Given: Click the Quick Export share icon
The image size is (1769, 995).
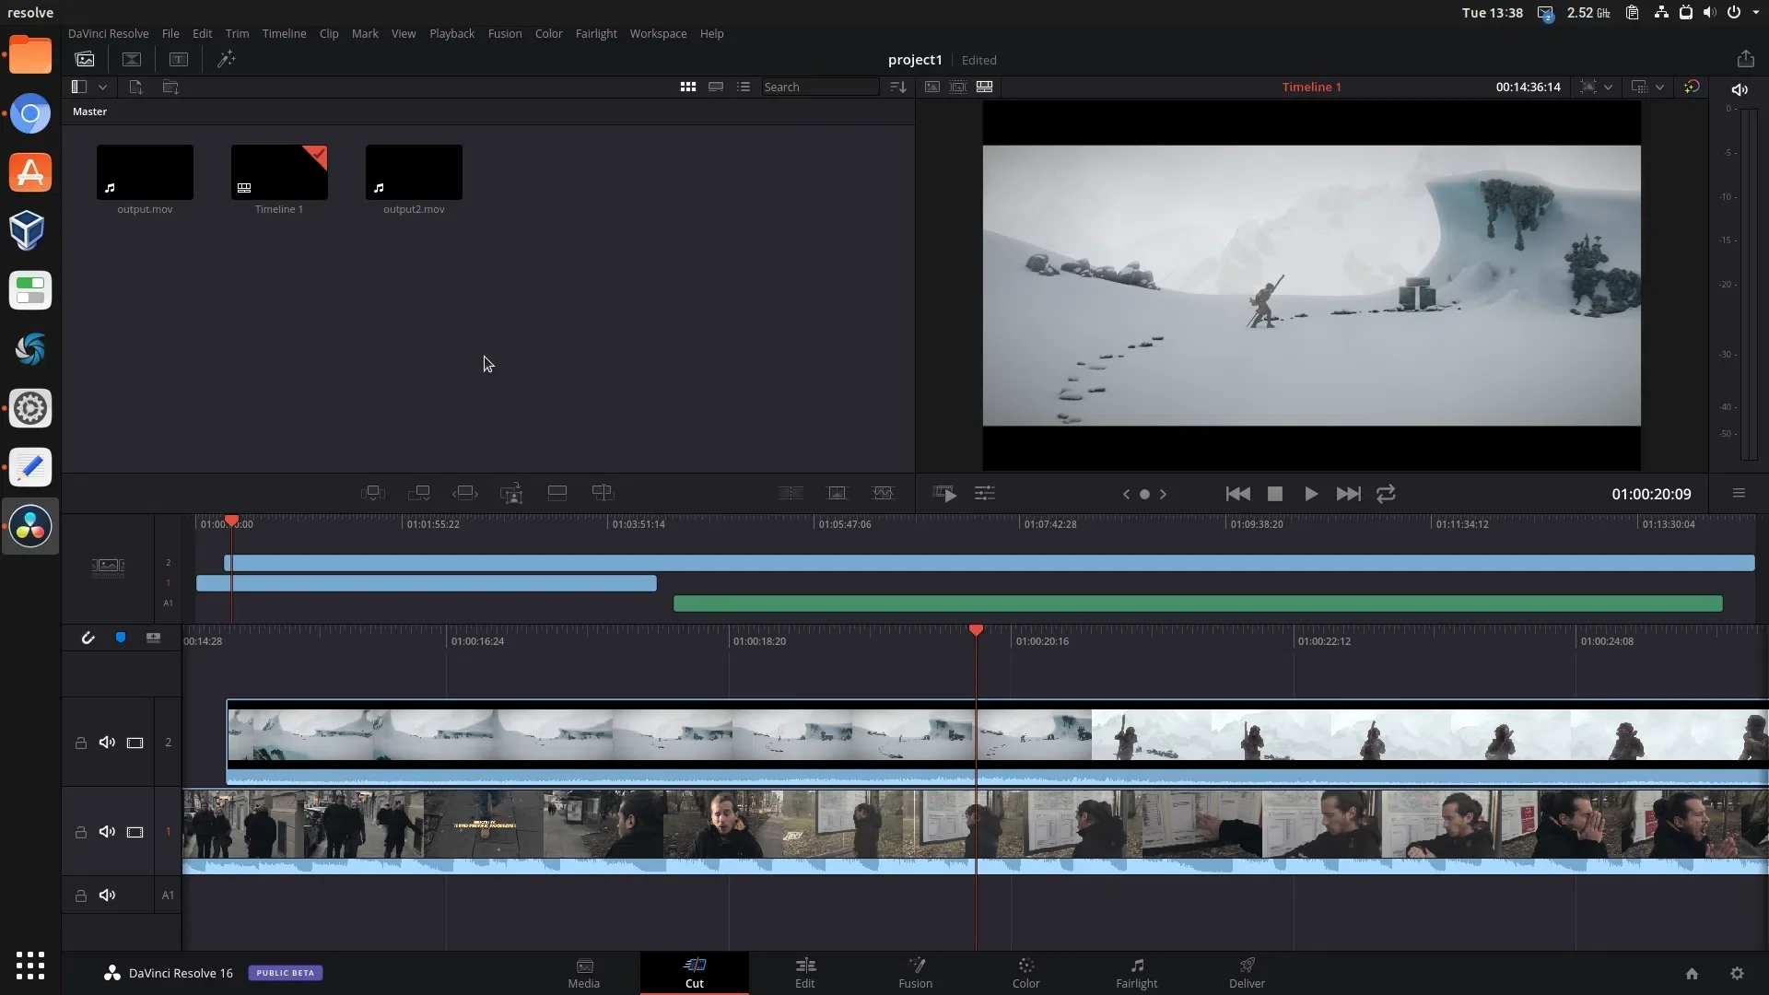Looking at the screenshot, I should (x=1745, y=59).
